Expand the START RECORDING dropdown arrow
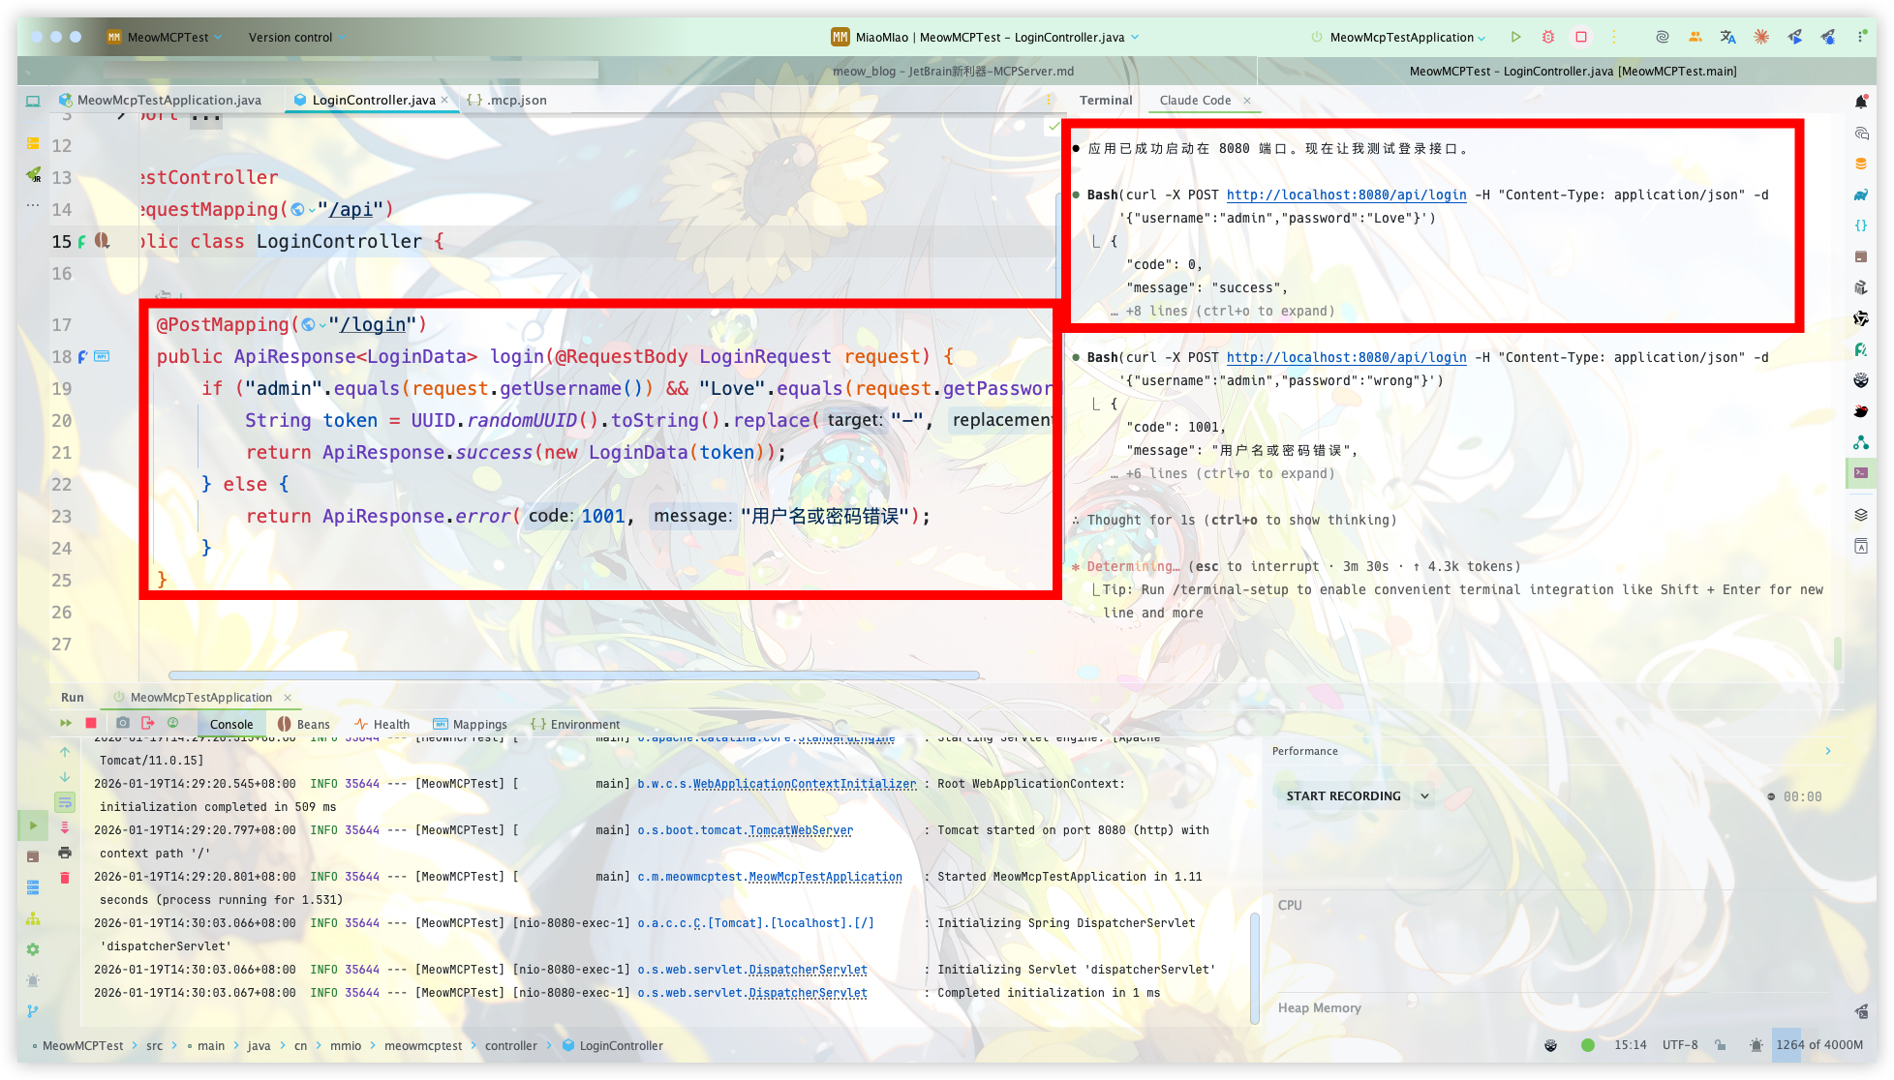This screenshot has width=1894, height=1080. tap(1424, 795)
